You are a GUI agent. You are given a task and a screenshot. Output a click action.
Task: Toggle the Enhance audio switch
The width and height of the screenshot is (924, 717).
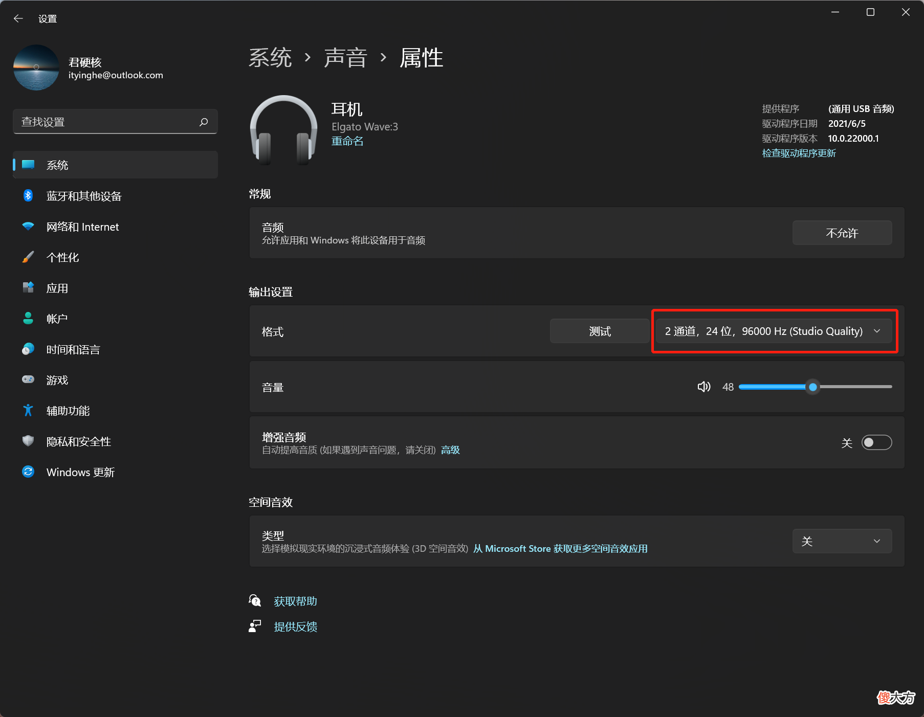click(876, 442)
